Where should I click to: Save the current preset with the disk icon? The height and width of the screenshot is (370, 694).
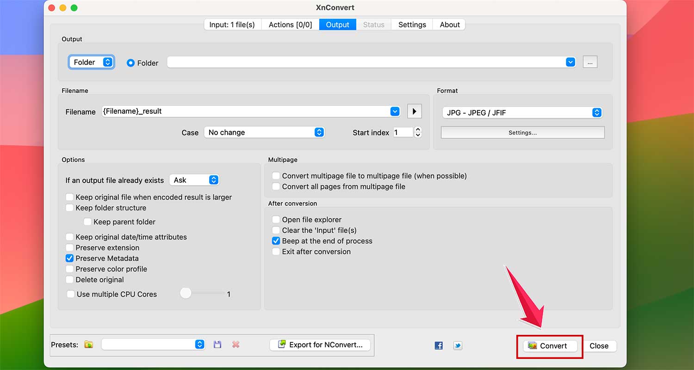tap(217, 344)
